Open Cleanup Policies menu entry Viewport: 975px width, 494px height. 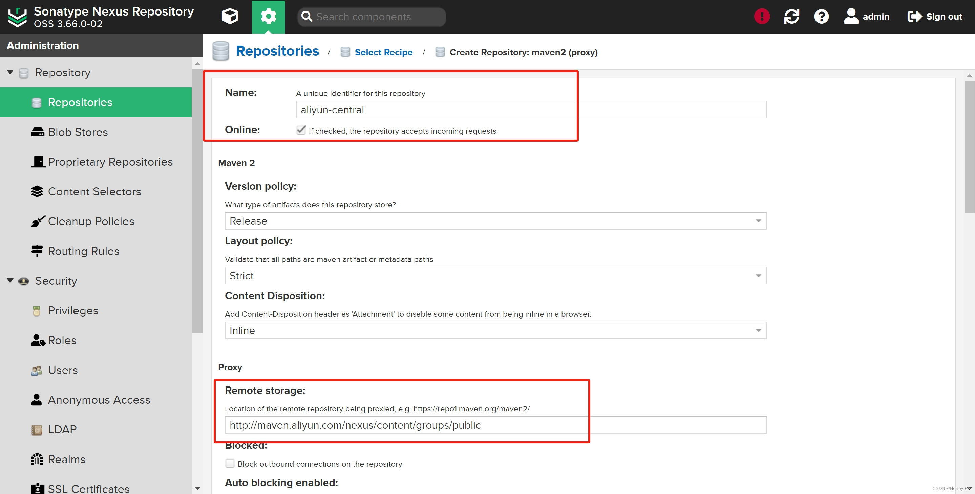[96, 221]
